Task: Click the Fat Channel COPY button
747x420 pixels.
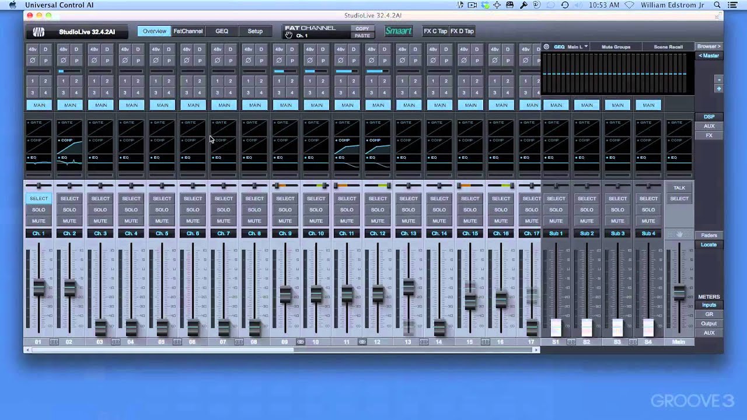Action: click(362, 28)
